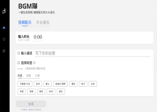Choose the 古风 style tag
Image resolution: width=157 pixels, height=112 pixels.
click(x=93, y=84)
